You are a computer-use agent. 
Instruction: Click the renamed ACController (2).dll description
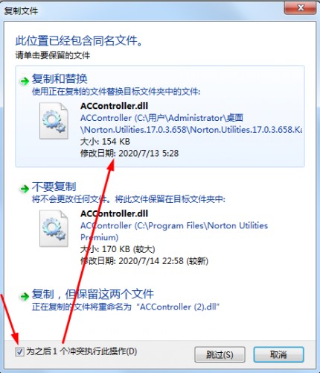[x=126, y=307]
